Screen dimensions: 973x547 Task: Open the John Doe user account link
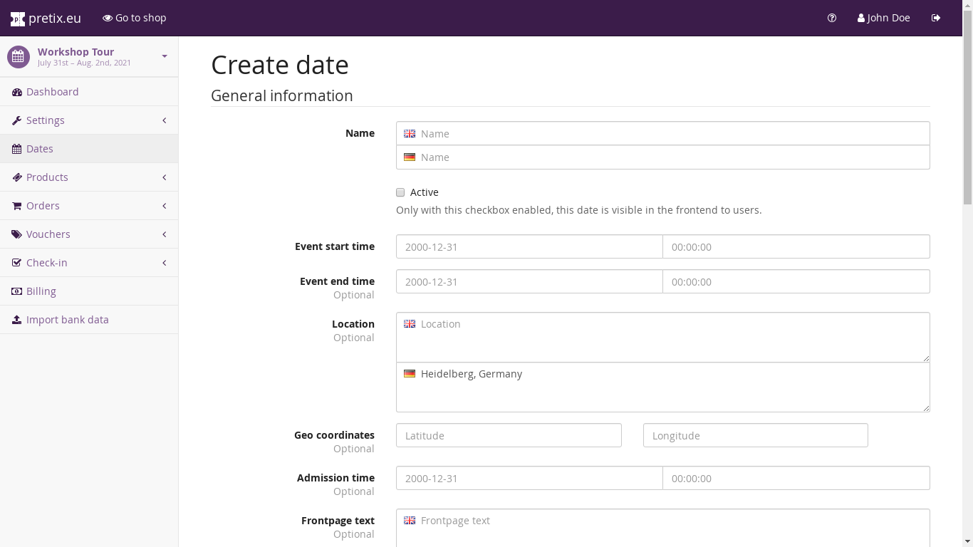tap(884, 18)
